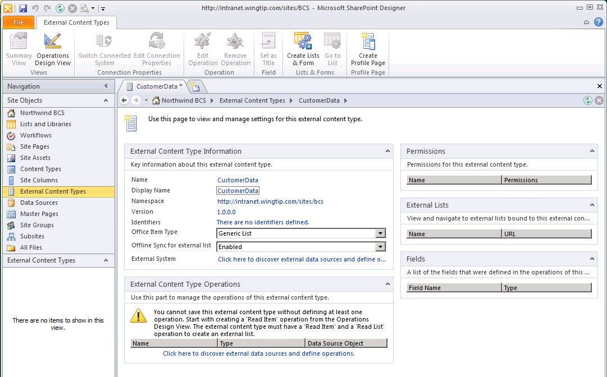Open Lists and Libraries in navigation
Image resolution: width=607 pixels, height=377 pixels.
tap(45, 124)
